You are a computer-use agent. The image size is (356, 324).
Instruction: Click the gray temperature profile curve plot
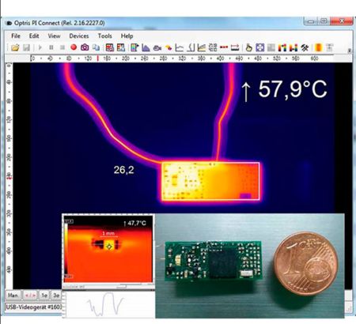(x=105, y=304)
